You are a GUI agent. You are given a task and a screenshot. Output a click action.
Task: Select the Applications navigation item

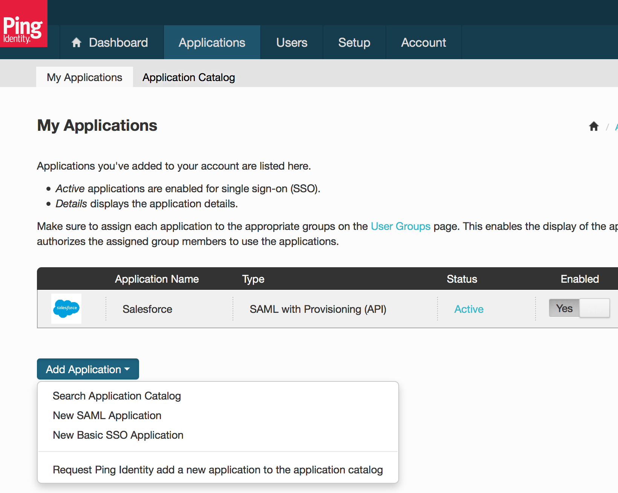(212, 42)
